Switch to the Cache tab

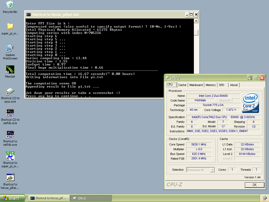pyautogui.click(x=182, y=85)
